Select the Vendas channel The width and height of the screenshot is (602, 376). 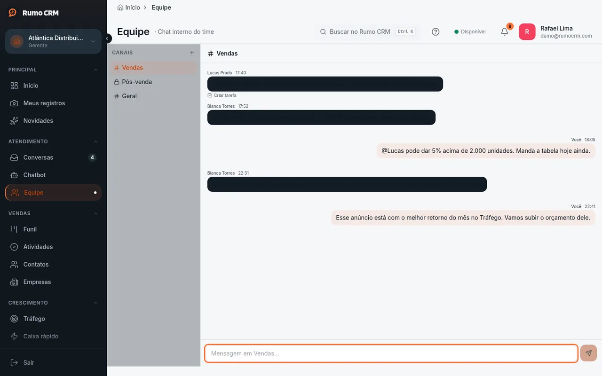[154, 68]
